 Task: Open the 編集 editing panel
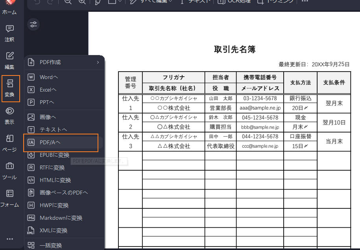[x=10, y=59]
